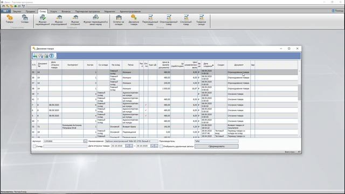Open Движение товара report icon in ribbon
The height and width of the screenshot is (194, 345).
point(134,20)
